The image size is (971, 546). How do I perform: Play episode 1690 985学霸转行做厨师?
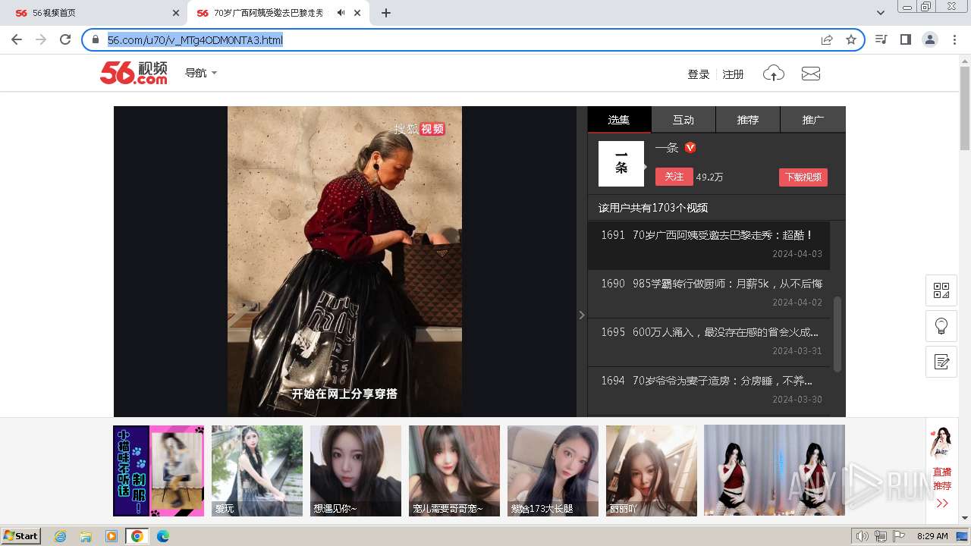coord(709,293)
